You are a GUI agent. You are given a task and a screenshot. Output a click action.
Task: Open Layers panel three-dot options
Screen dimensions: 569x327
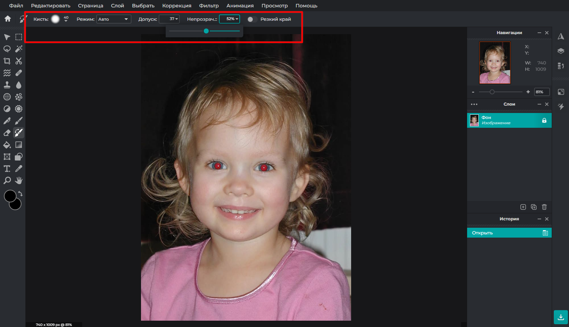(x=474, y=104)
